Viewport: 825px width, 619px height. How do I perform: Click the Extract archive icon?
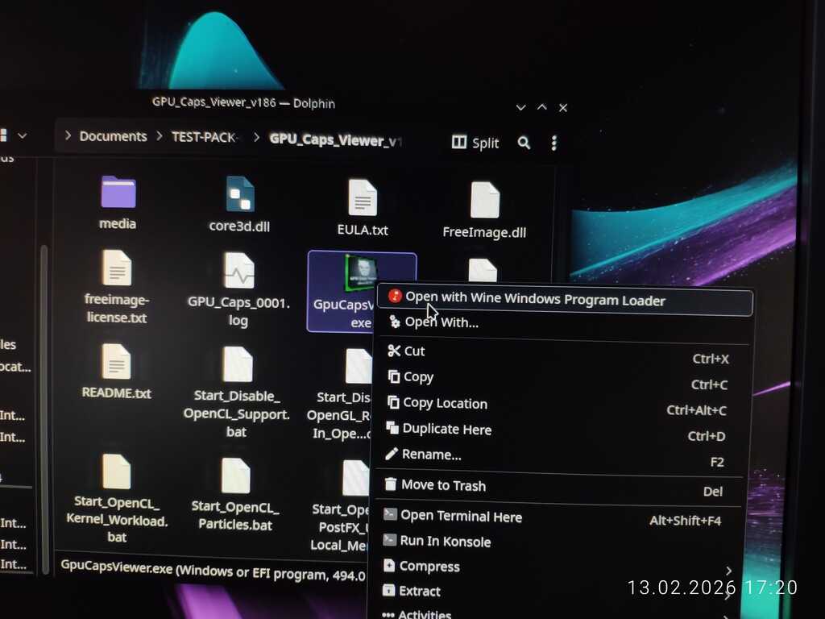[x=388, y=590]
